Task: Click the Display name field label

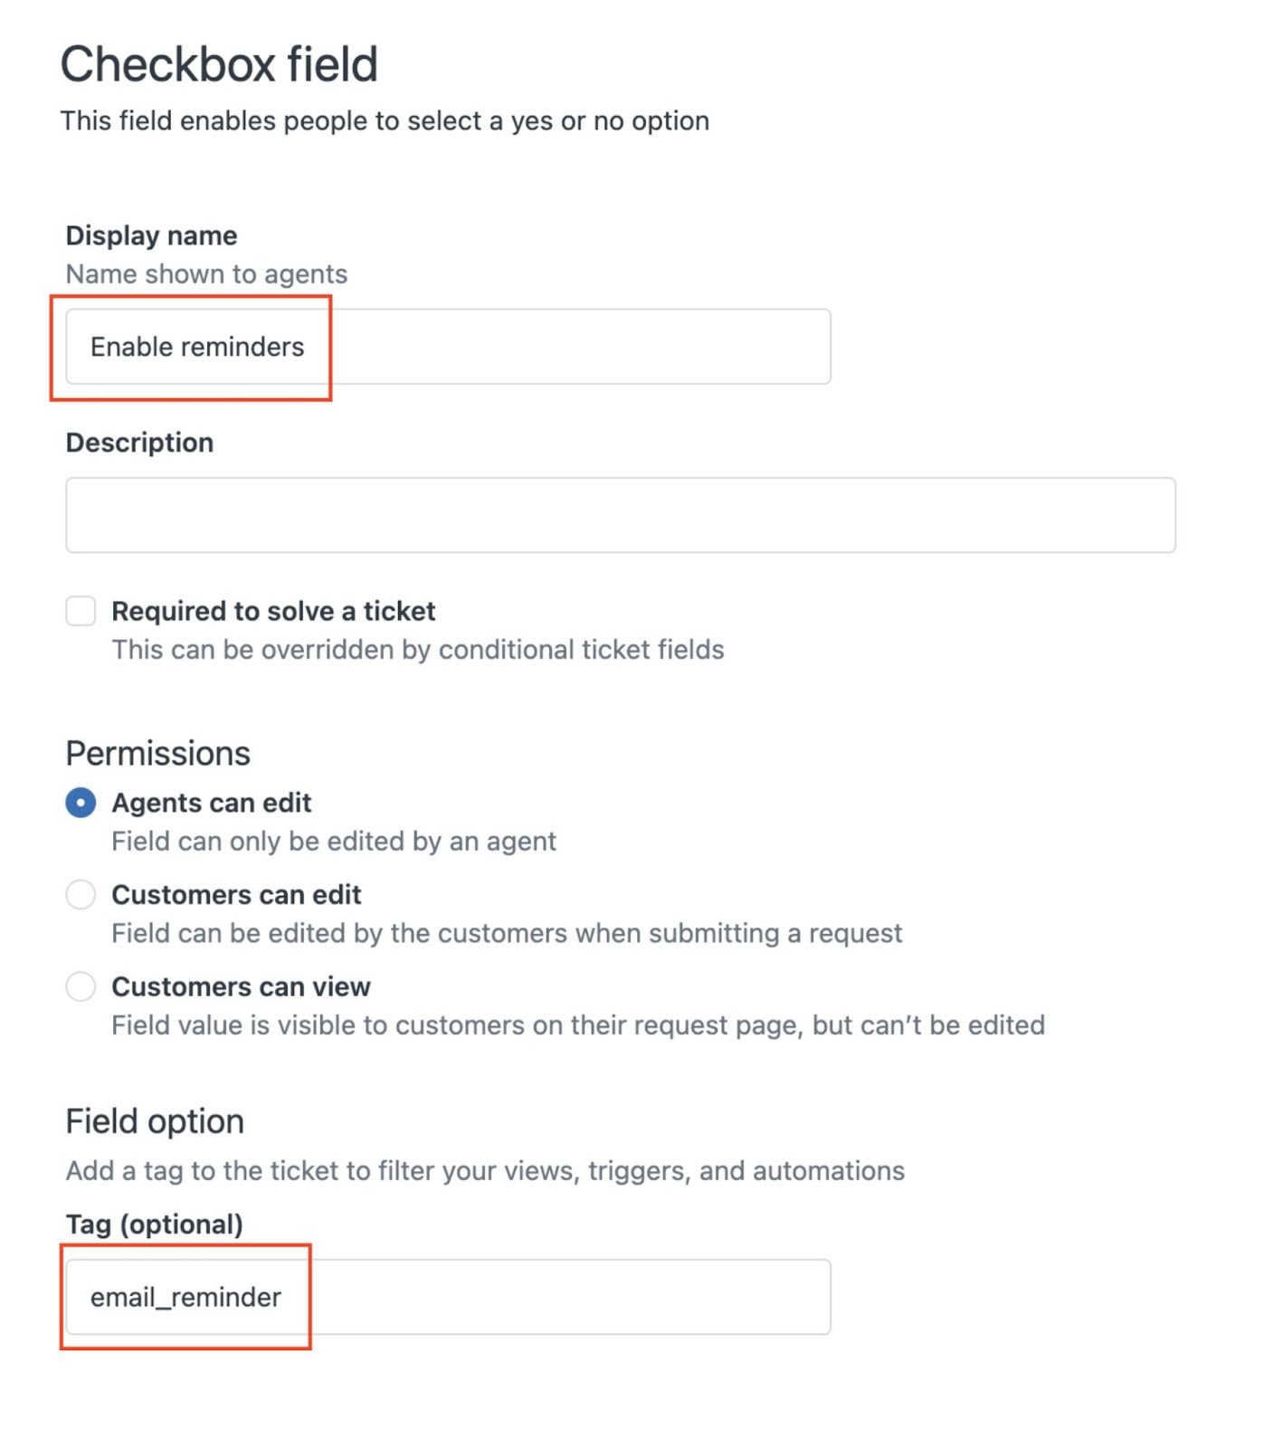Action: (151, 235)
